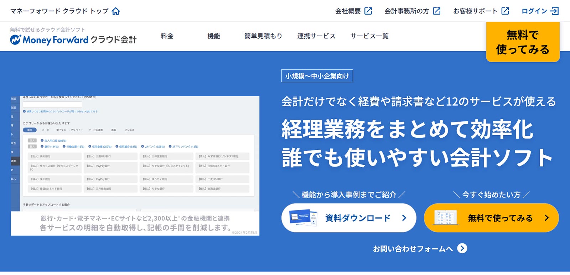570x275 pixels.
Task: Choose 【法人】三井住友銀行 in the bank grid
Action: [166, 156]
